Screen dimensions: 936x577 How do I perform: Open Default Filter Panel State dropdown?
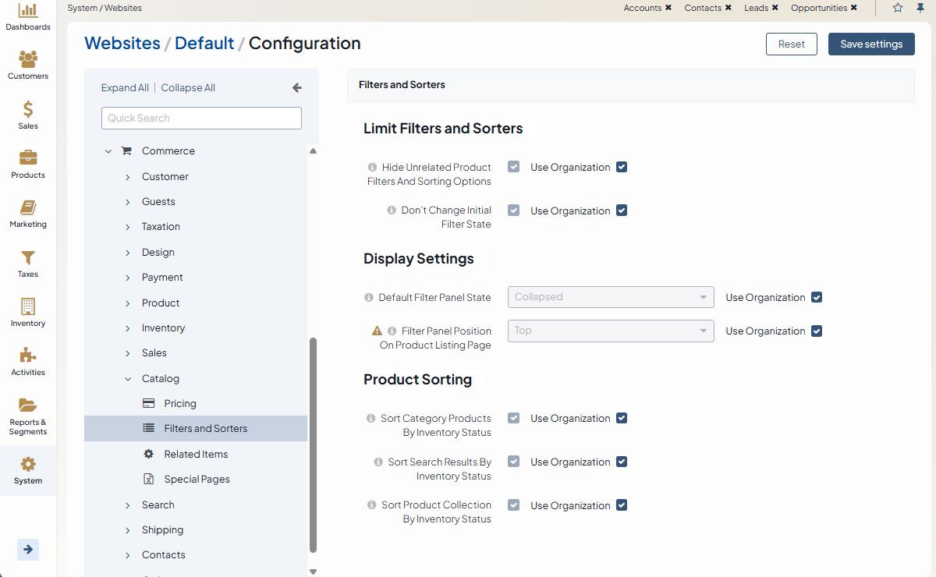click(x=611, y=297)
